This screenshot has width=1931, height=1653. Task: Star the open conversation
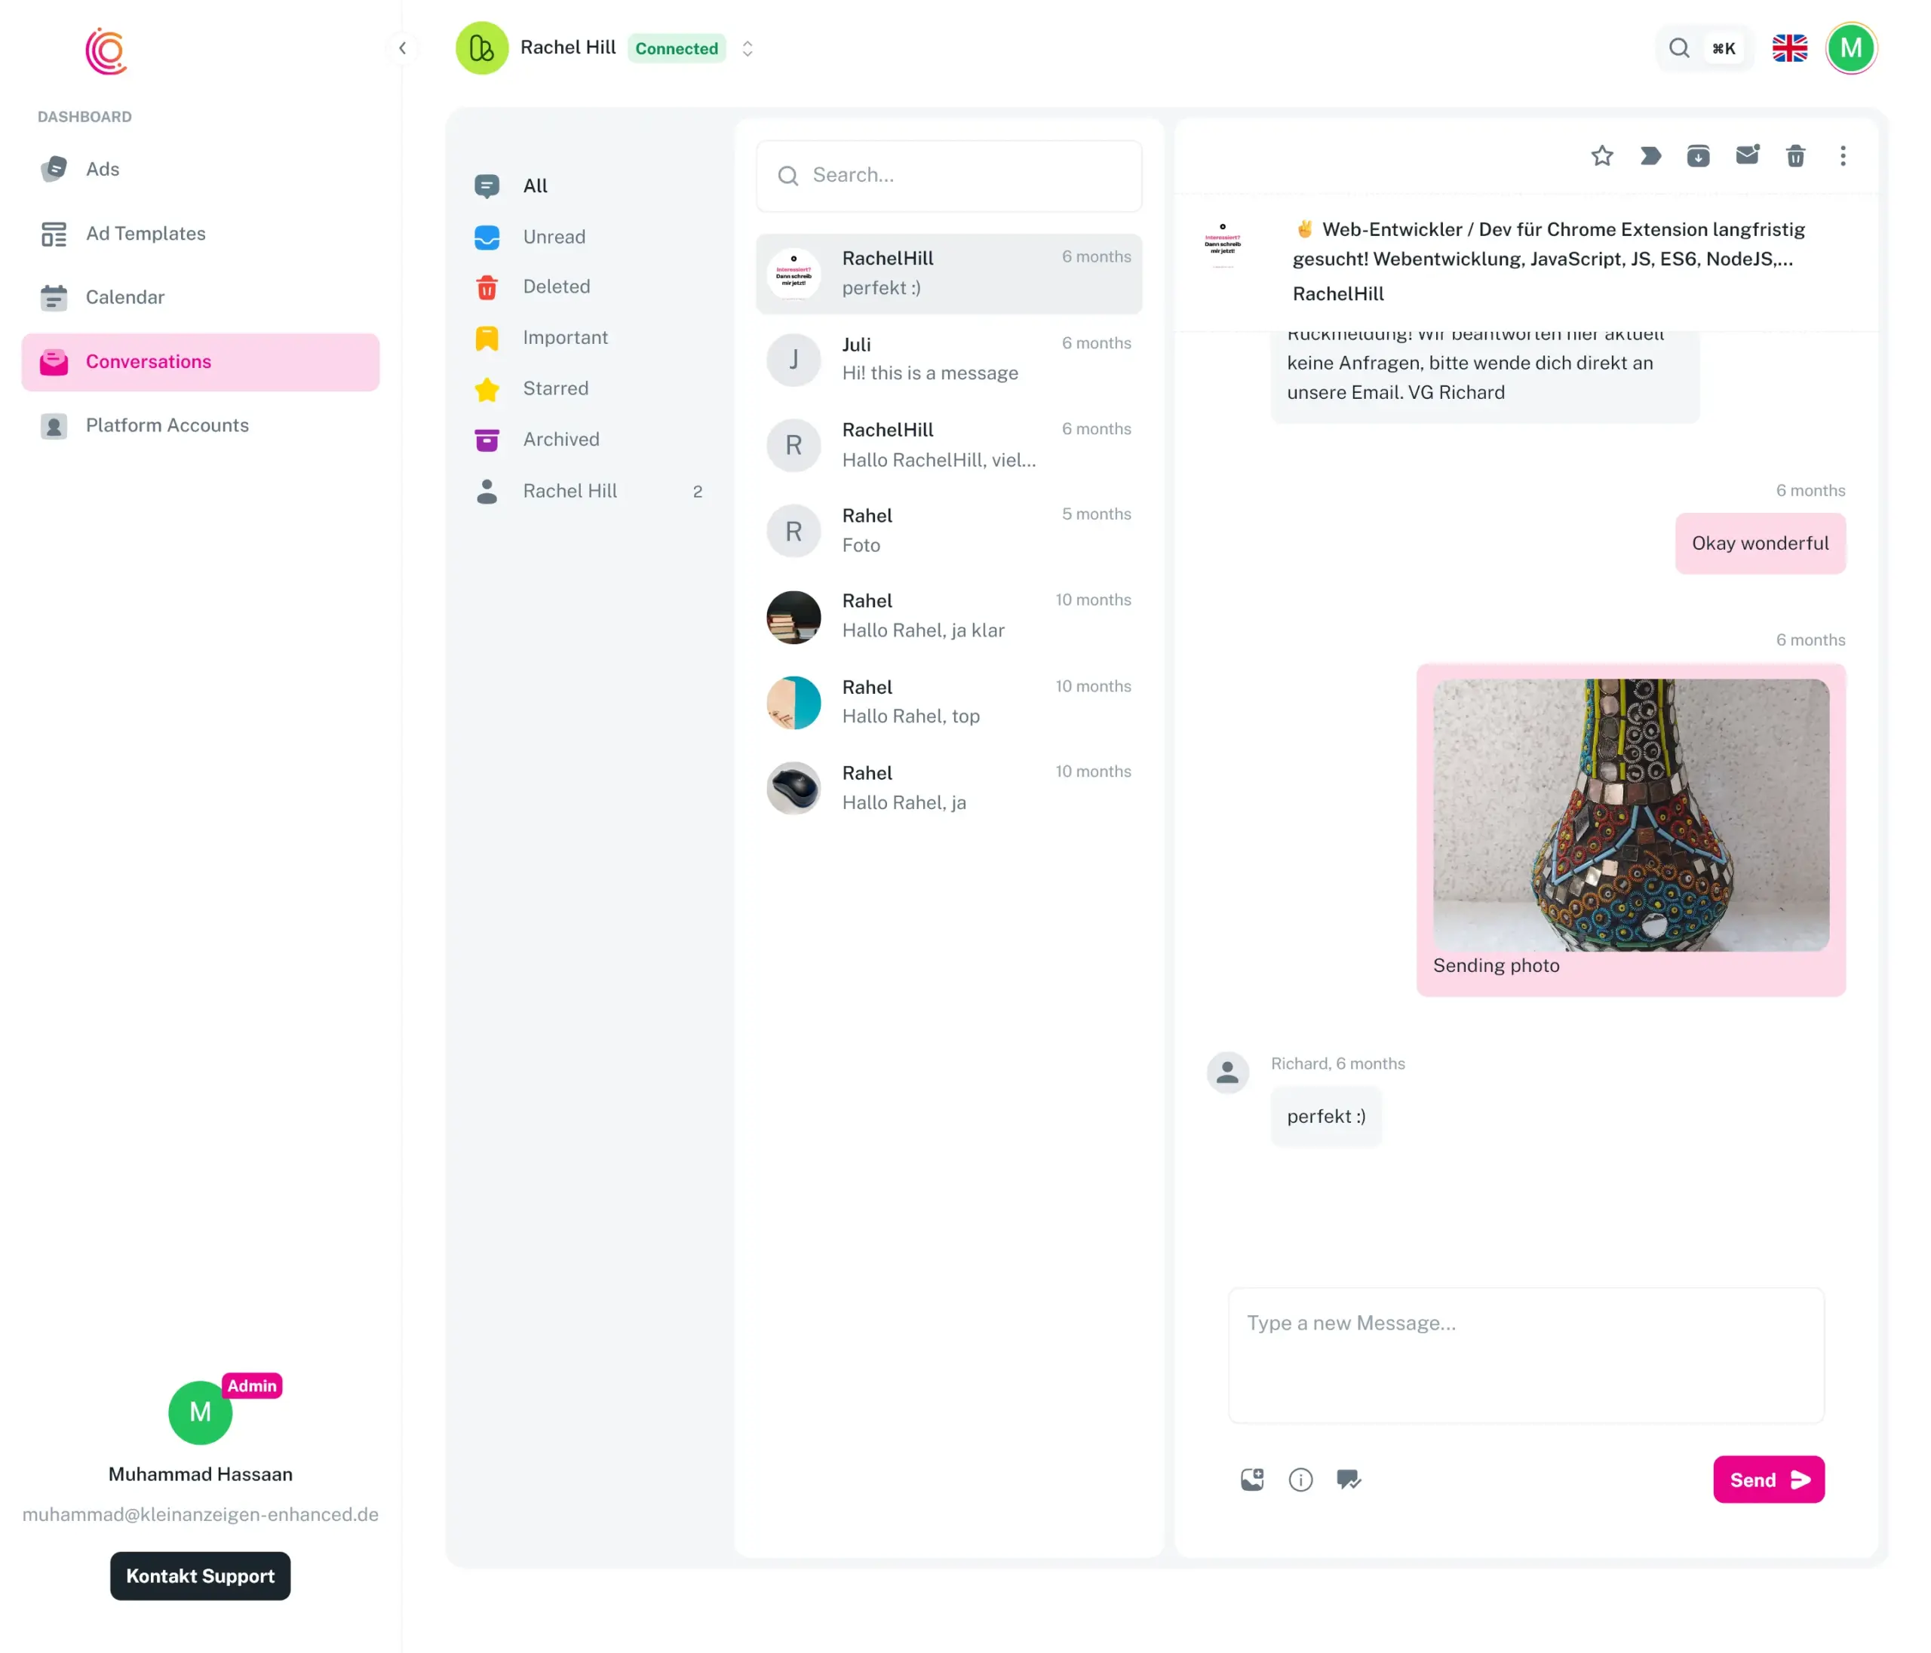click(1601, 155)
